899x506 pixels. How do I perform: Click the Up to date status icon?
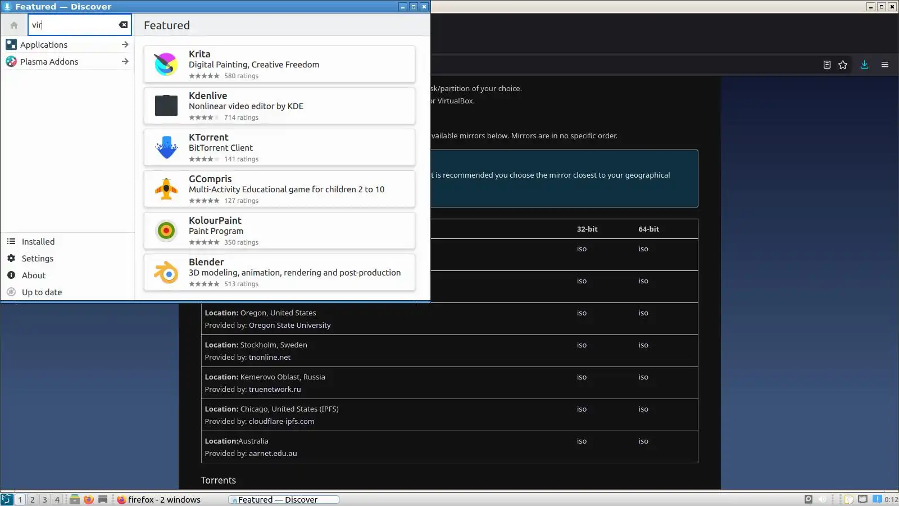click(11, 292)
